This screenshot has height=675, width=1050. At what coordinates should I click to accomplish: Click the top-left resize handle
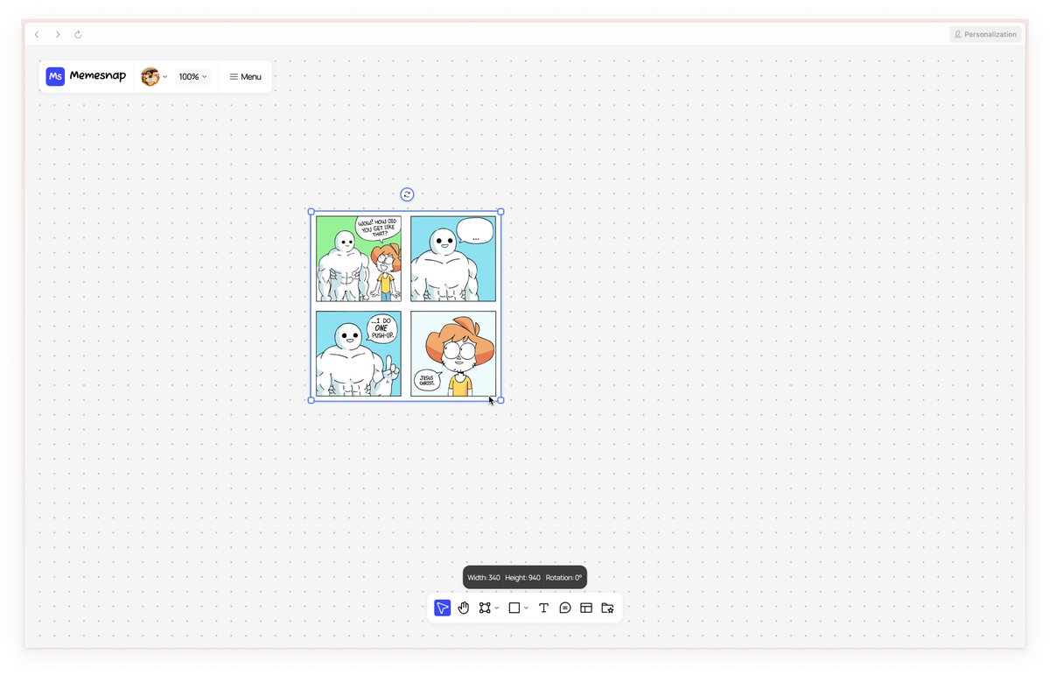(311, 212)
